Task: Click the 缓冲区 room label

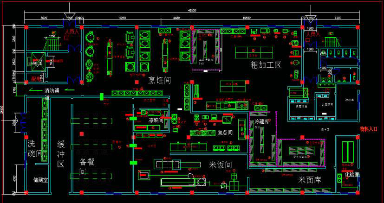Action: tap(61, 154)
